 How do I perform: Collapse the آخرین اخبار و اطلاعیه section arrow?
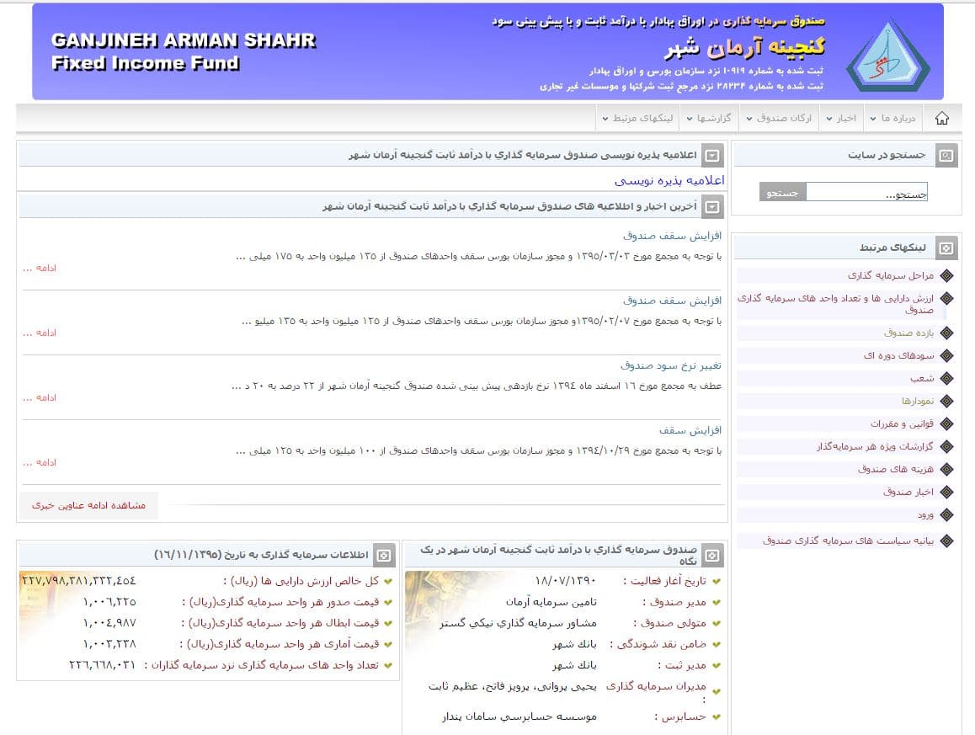click(712, 206)
